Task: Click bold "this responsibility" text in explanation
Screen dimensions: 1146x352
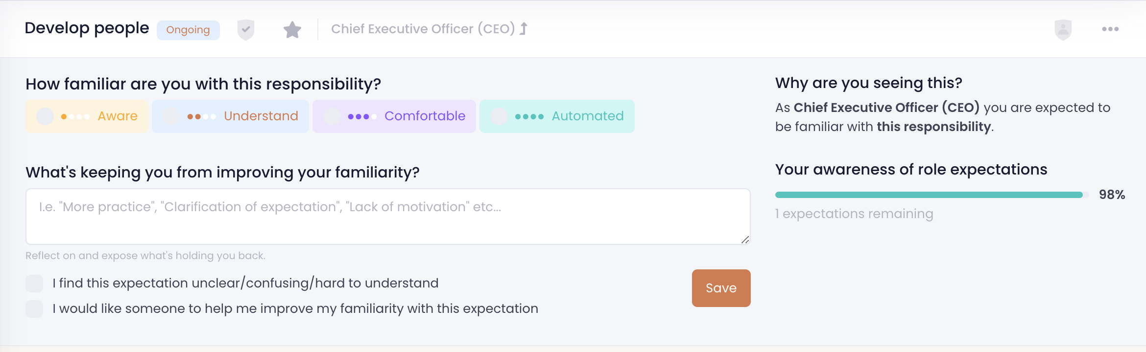Action: (x=933, y=127)
